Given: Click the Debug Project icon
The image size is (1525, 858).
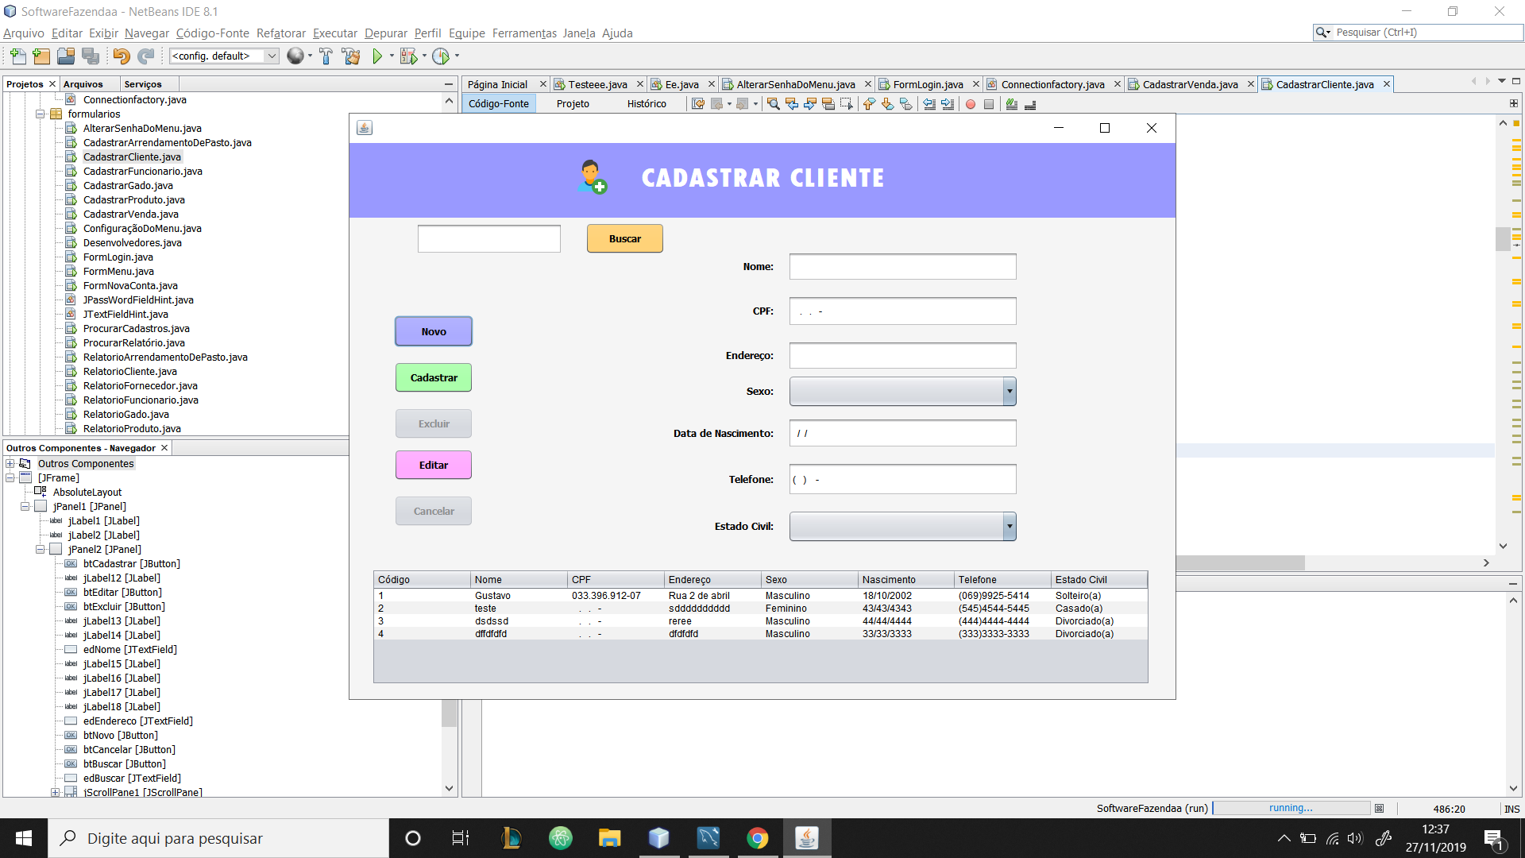Looking at the screenshot, I should 408,56.
